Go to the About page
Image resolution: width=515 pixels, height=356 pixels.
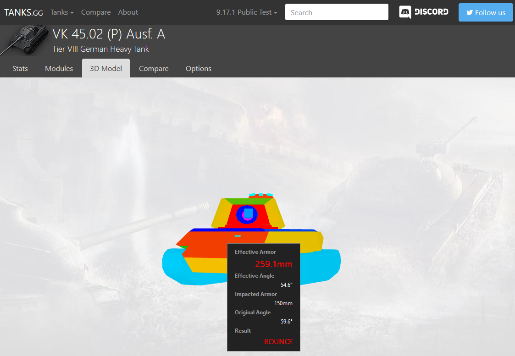[x=128, y=12]
